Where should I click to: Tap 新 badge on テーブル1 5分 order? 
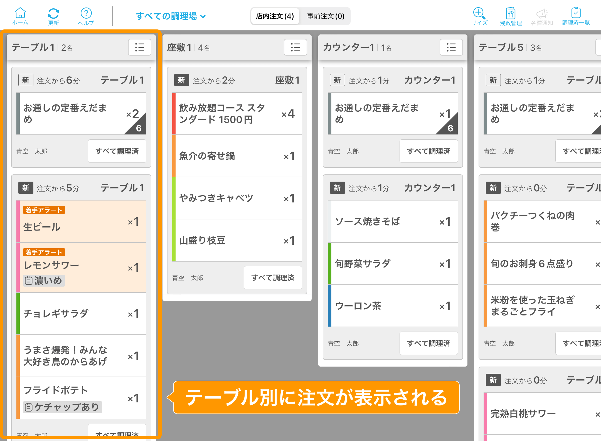click(26, 188)
